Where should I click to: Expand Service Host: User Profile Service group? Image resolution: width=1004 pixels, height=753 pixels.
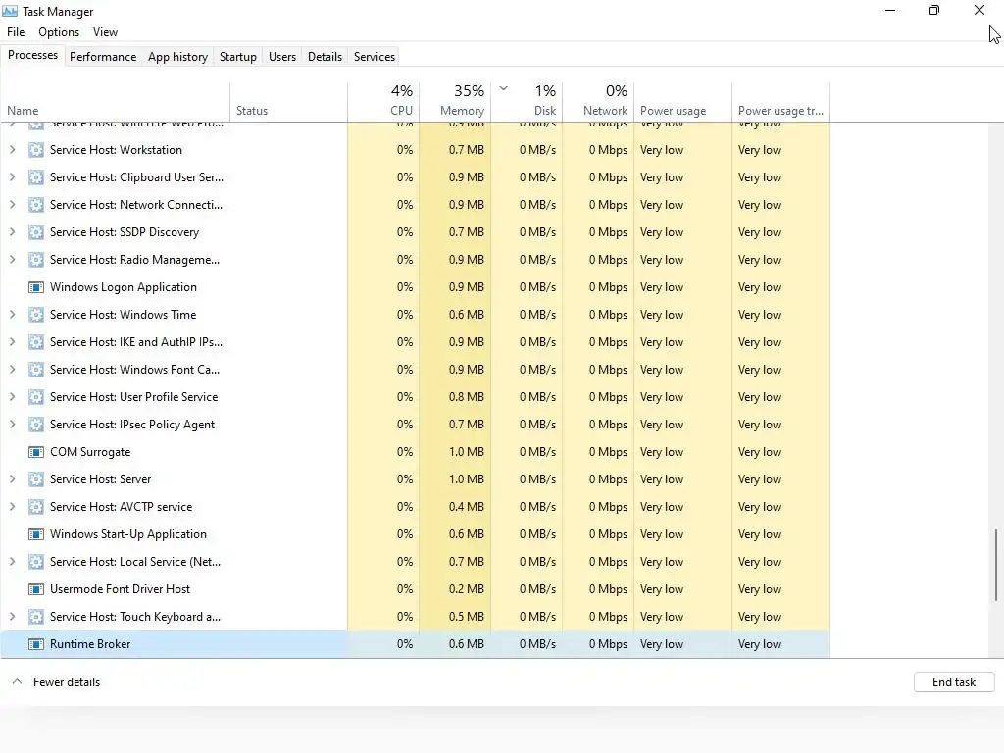coord(12,397)
